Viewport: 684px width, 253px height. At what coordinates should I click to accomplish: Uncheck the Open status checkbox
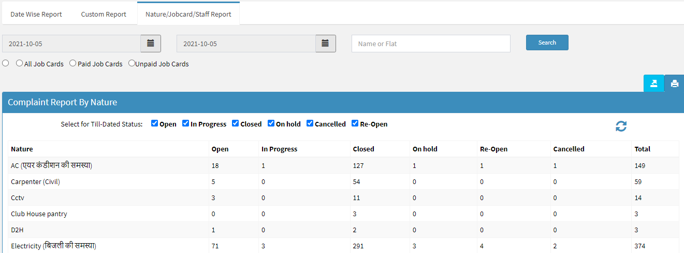click(154, 123)
